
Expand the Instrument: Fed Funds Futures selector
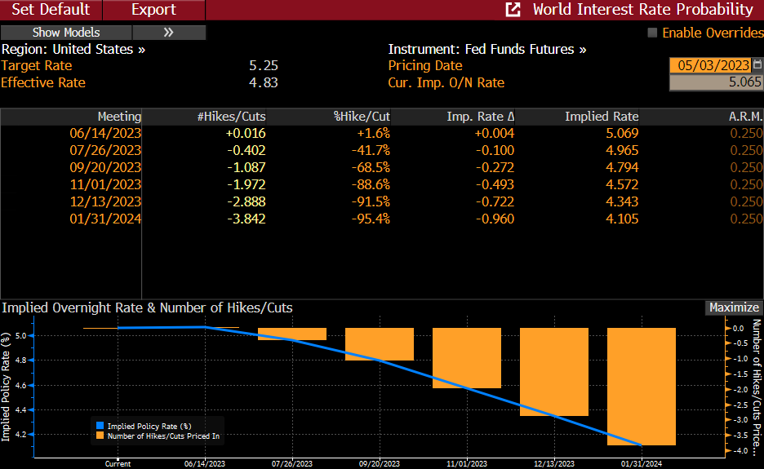(486, 49)
